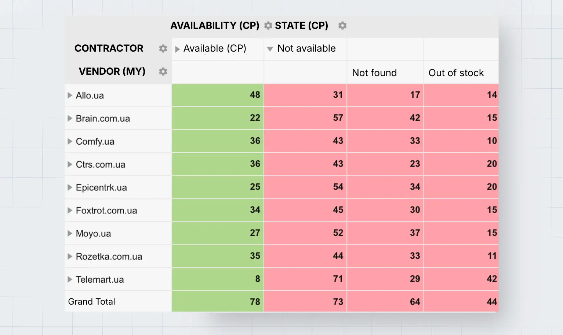Open the settings gear beside AVAILABILITY (CP)

click(x=268, y=26)
